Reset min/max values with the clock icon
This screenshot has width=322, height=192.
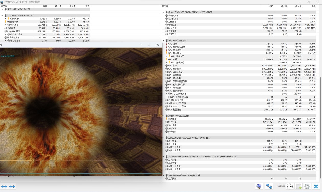tap(290, 187)
